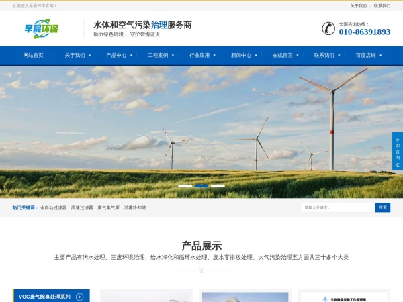Click hot keyword 全自动过滤器
403x302 pixels.
pos(54,208)
